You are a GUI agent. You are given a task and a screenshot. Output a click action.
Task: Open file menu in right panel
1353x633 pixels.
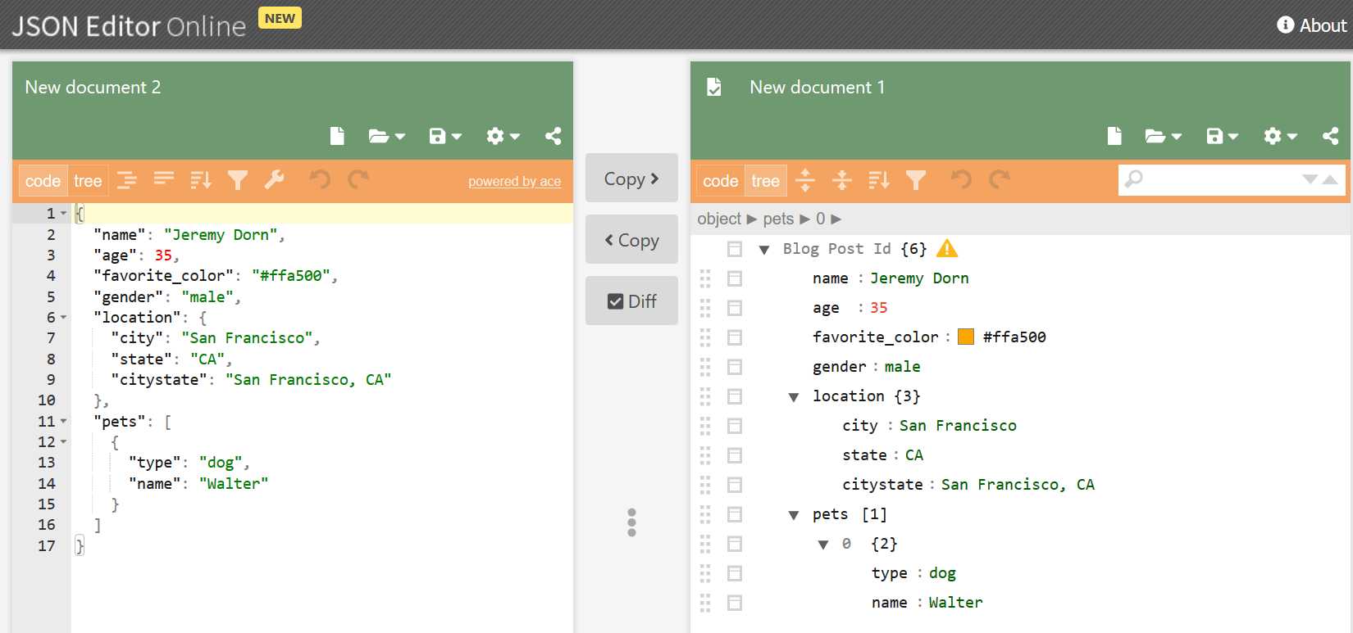pyautogui.click(x=1164, y=136)
